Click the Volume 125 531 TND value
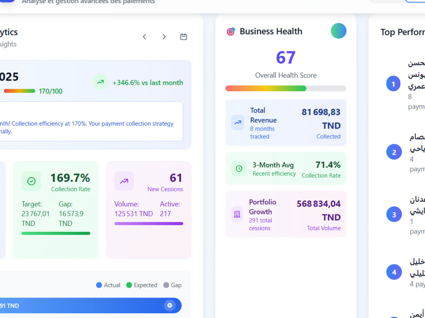This screenshot has width=425, height=318. [x=133, y=214]
